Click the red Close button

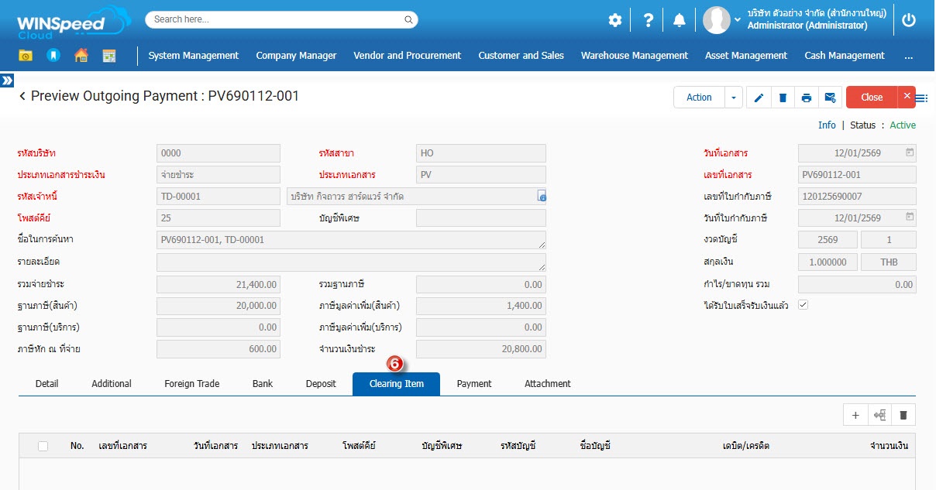pos(872,98)
